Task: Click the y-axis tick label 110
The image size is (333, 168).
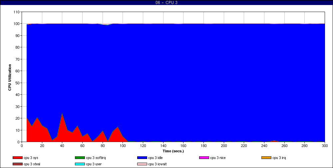Action: click(x=17, y=12)
